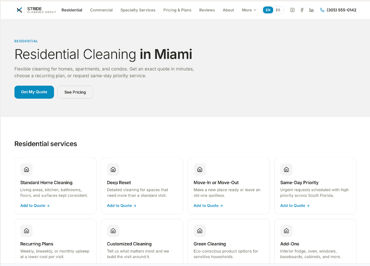This screenshot has height=266, width=370.
Task: Switch language to EN
Action: 268,10
